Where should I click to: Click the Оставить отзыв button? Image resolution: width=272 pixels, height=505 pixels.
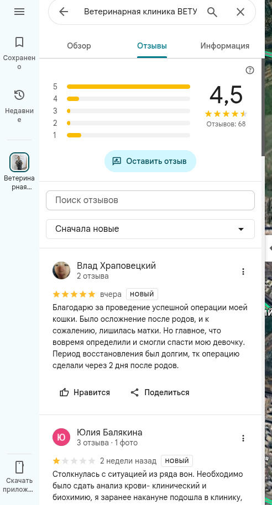(150, 161)
